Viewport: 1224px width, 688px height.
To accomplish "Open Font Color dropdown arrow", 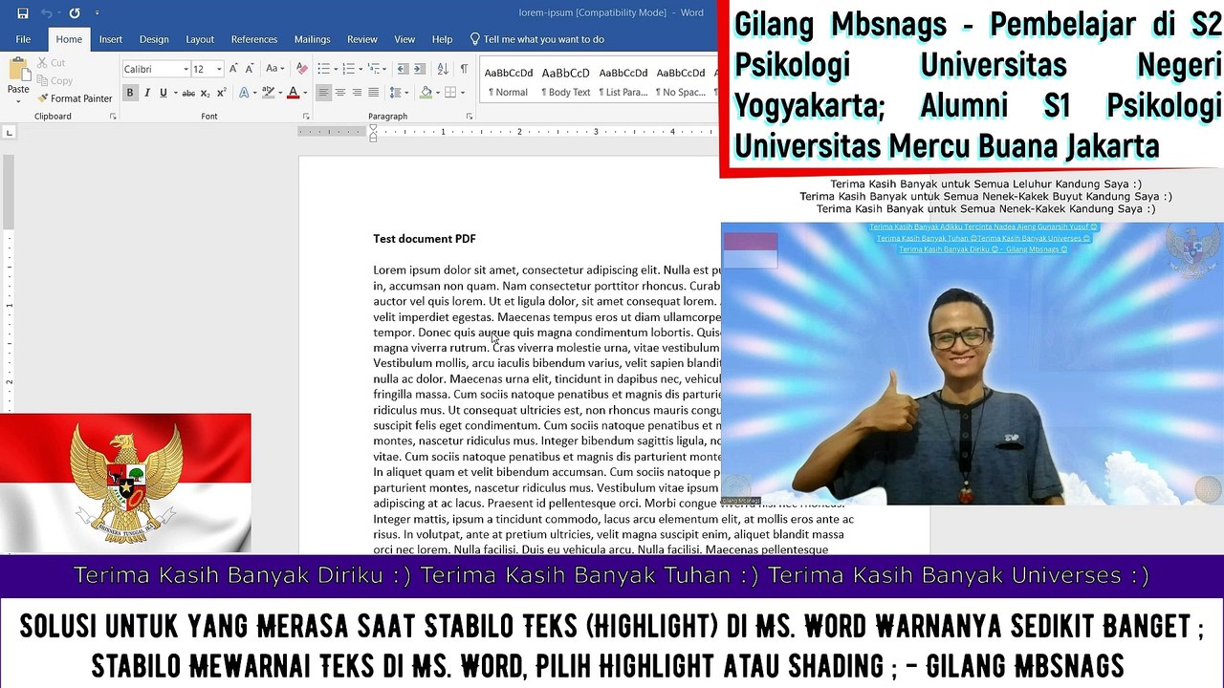I will pos(305,93).
